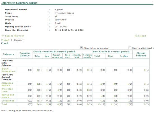Open the Unclassified category link

tap(8, 101)
